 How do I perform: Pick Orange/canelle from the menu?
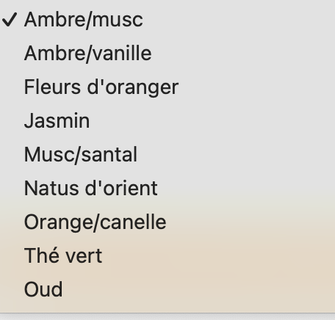coord(167,222)
